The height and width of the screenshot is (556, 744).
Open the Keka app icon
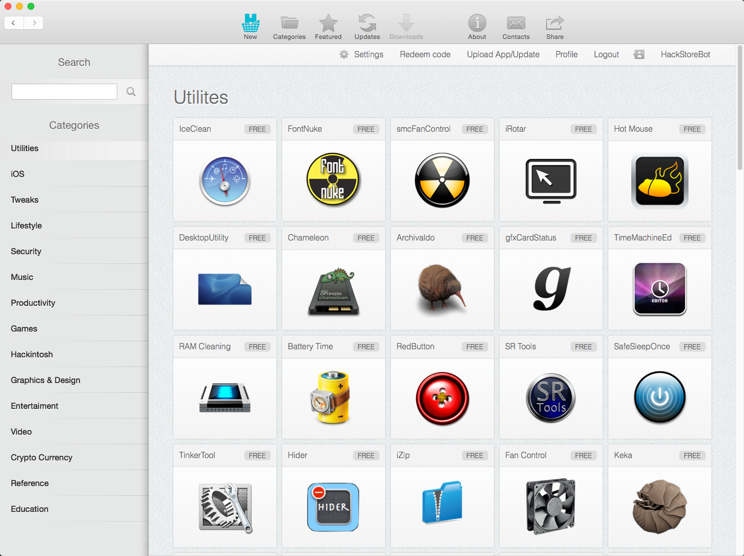click(x=660, y=506)
